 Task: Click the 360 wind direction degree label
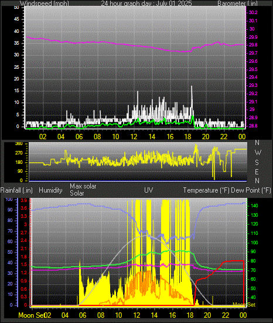click(19, 144)
